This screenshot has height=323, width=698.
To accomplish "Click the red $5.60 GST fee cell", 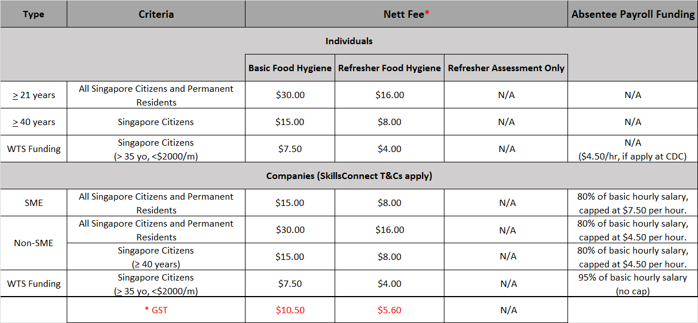I will [x=389, y=310].
